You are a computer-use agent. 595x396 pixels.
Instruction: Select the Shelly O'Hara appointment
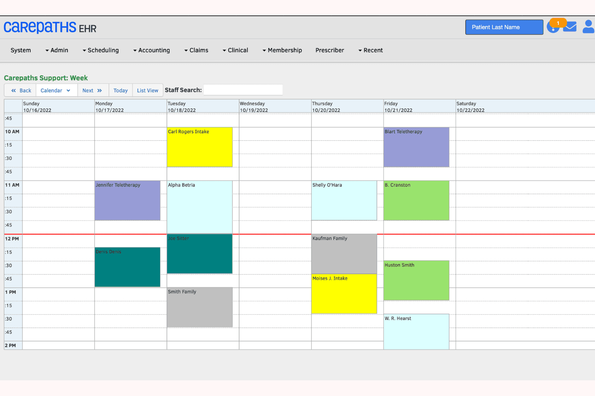[x=344, y=200]
